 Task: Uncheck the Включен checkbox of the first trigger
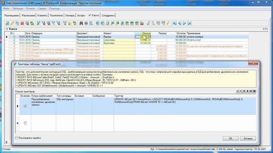(25, 106)
